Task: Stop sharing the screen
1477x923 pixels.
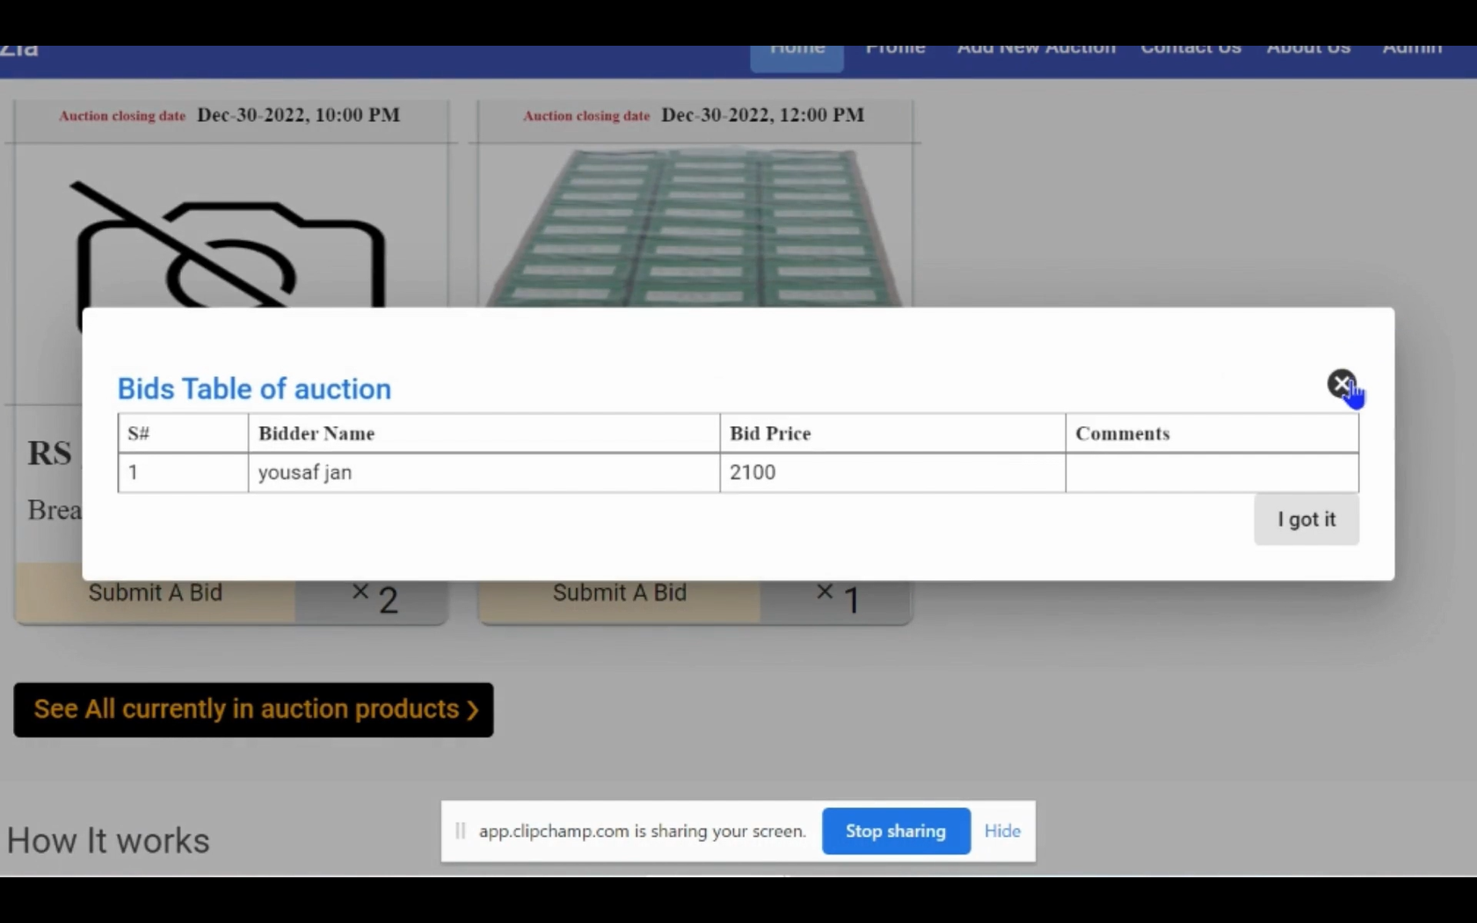Action: coord(895,831)
